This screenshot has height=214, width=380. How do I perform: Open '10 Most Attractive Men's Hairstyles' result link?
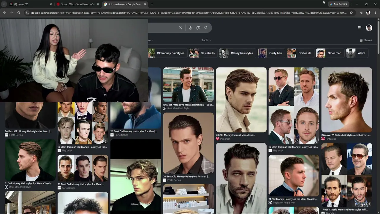point(188,105)
